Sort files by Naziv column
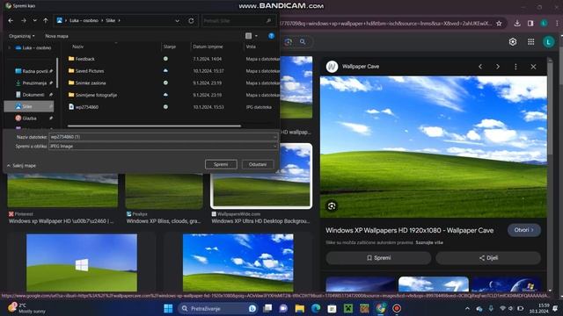The height and width of the screenshot is (316, 563). click(77, 47)
